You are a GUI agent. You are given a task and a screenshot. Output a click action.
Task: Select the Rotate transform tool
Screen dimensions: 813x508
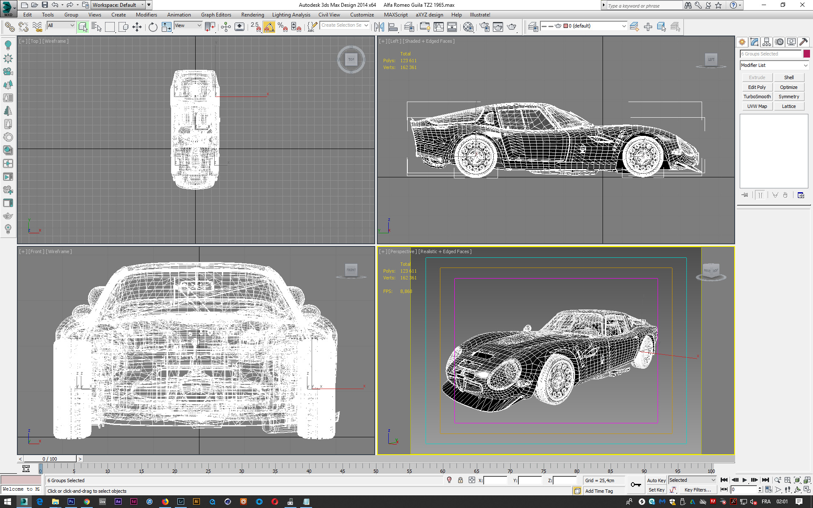coord(153,27)
